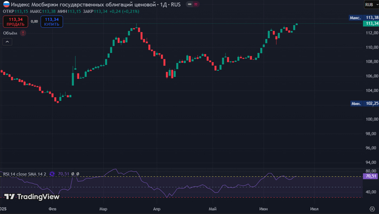This screenshot has height=214, width=379.
Task: Click the Май label on time axis
Action: [x=212, y=209]
